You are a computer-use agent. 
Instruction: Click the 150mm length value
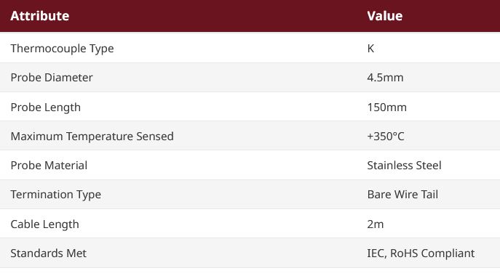pos(386,107)
